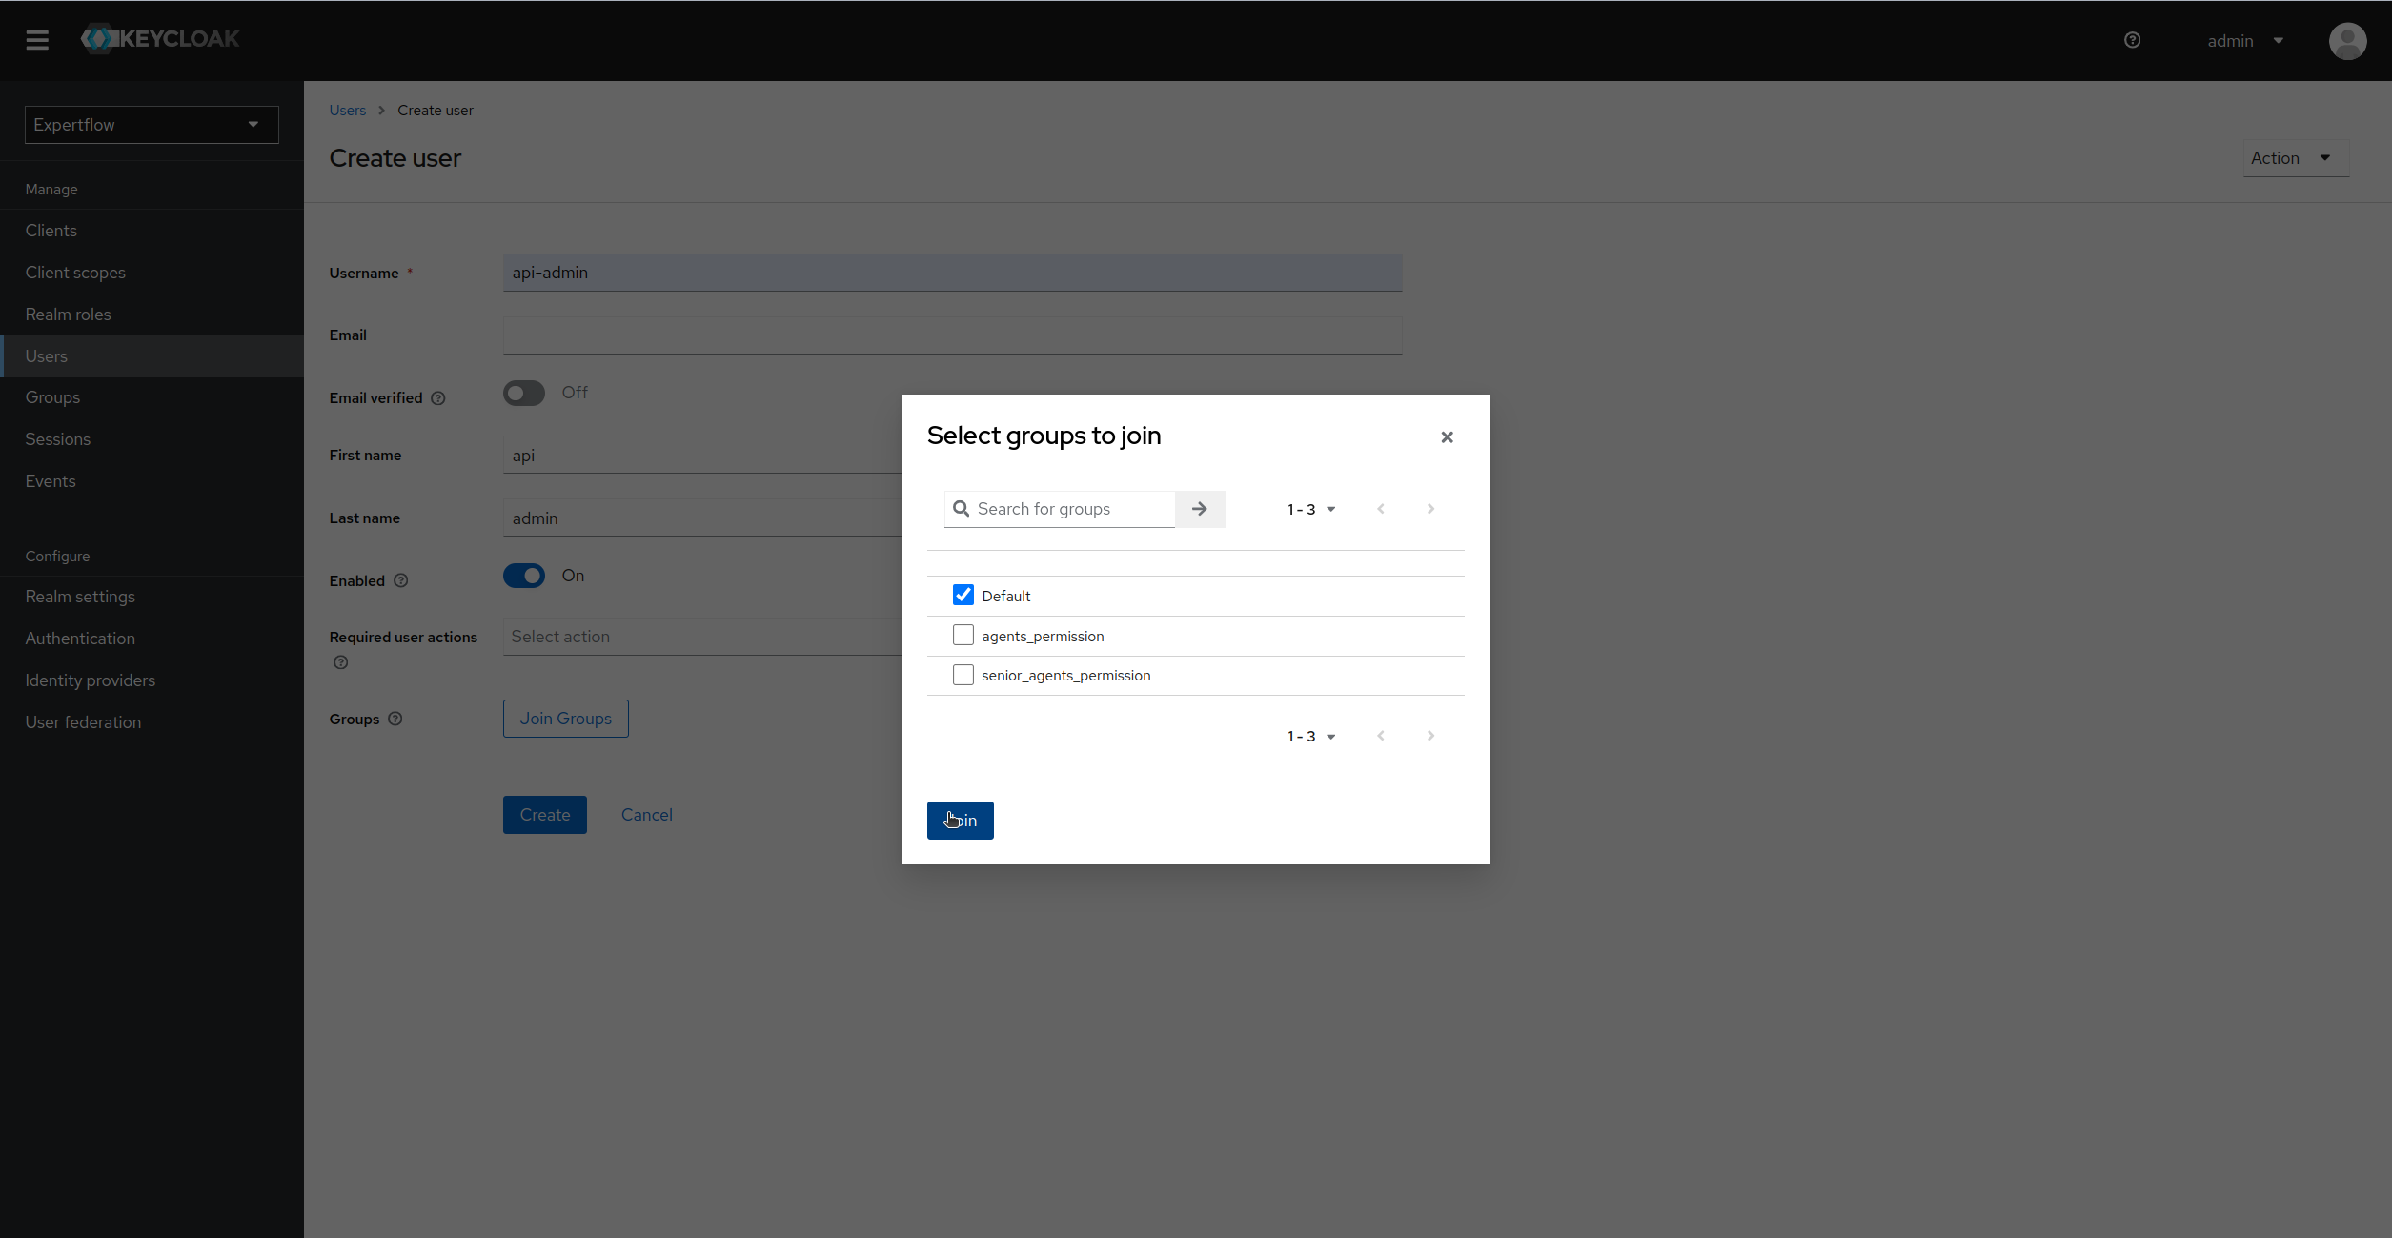
Task: Click the Keycloak logo
Action: [x=159, y=38]
